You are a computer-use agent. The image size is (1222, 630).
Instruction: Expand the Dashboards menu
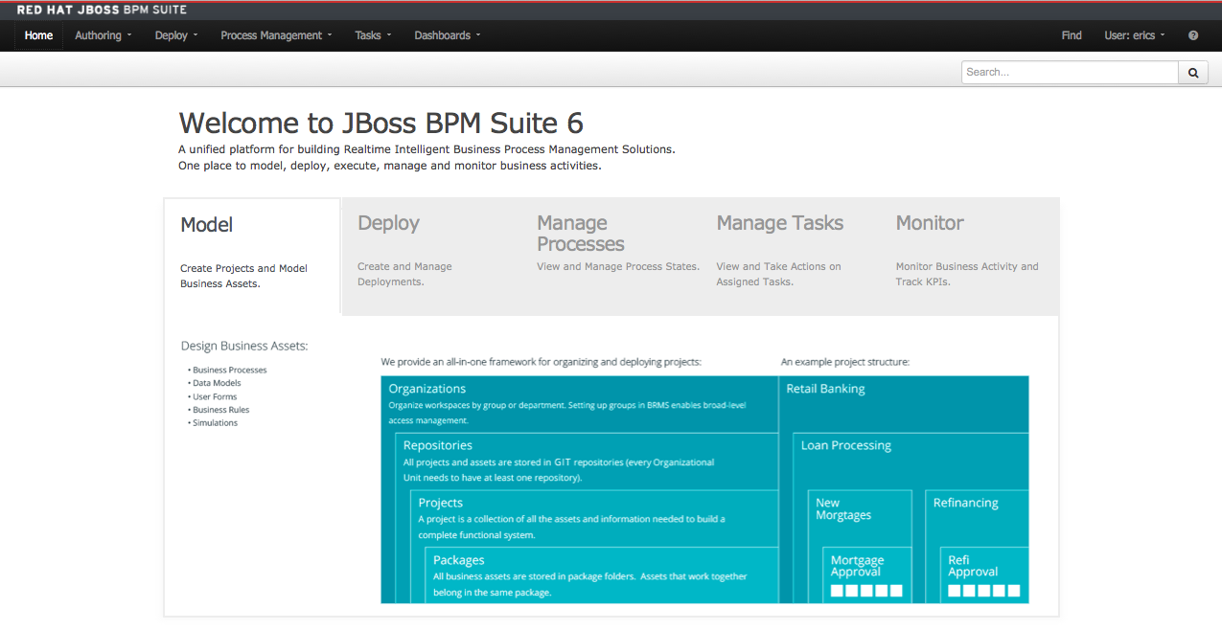pyautogui.click(x=447, y=35)
